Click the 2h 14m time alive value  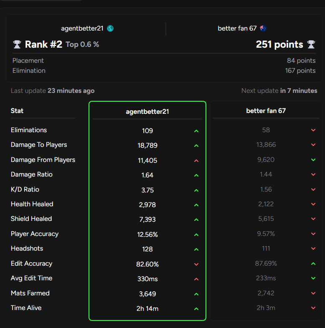[x=147, y=309]
